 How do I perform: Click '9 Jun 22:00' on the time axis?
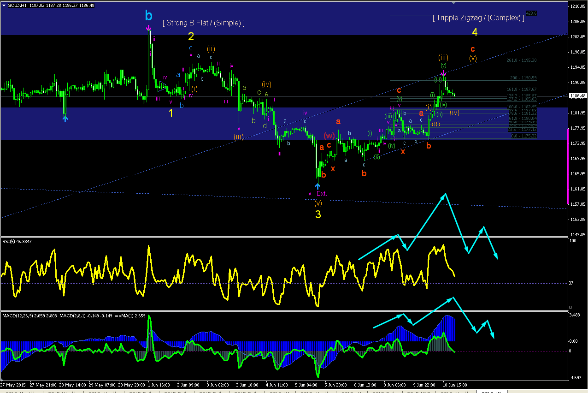[424, 385]
